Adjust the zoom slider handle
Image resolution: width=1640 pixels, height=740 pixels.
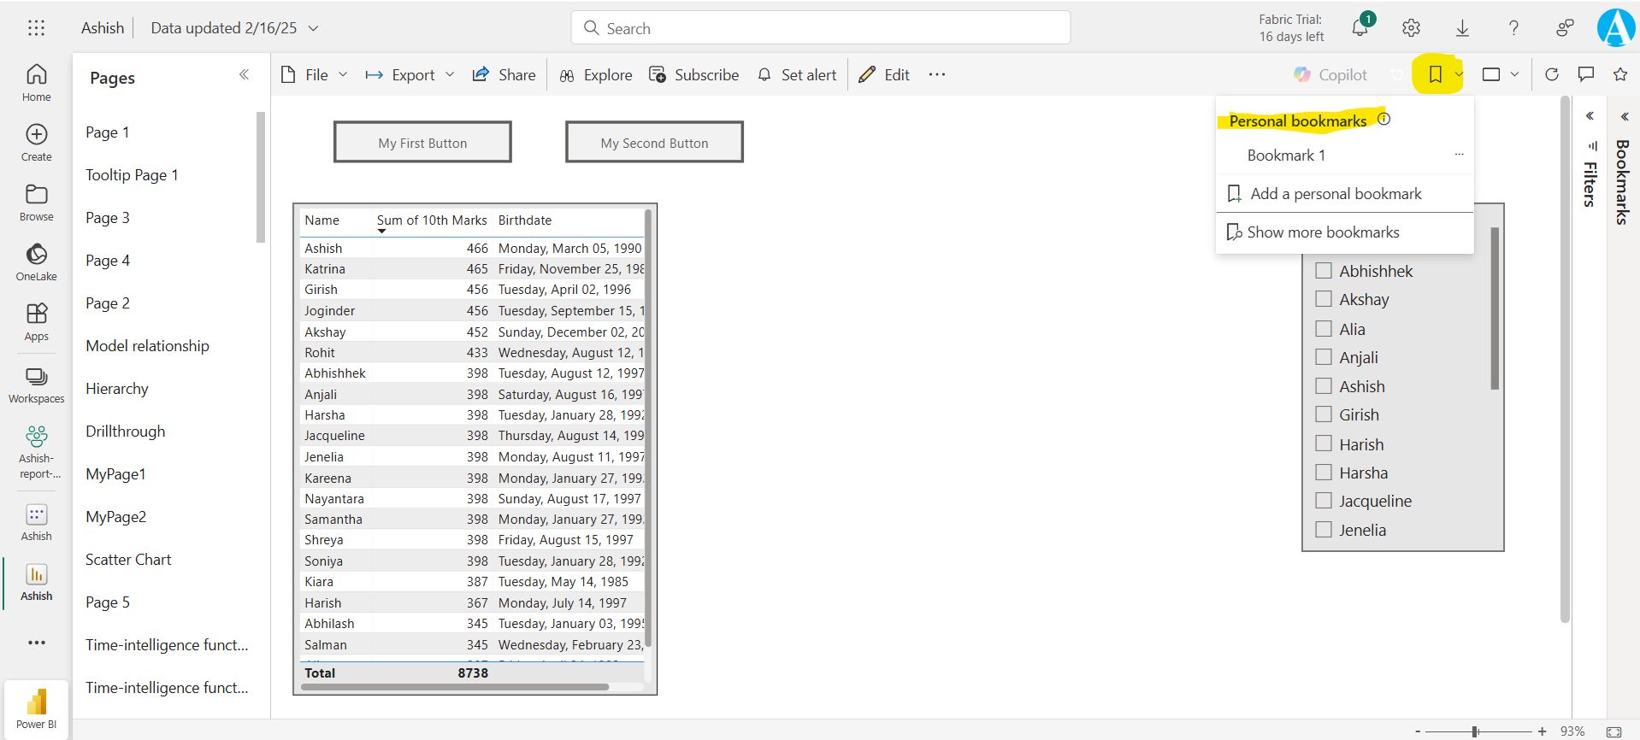1475,731
